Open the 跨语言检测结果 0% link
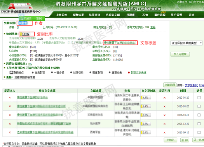Screen dimensions: 204x147 (x=30, y=64)
